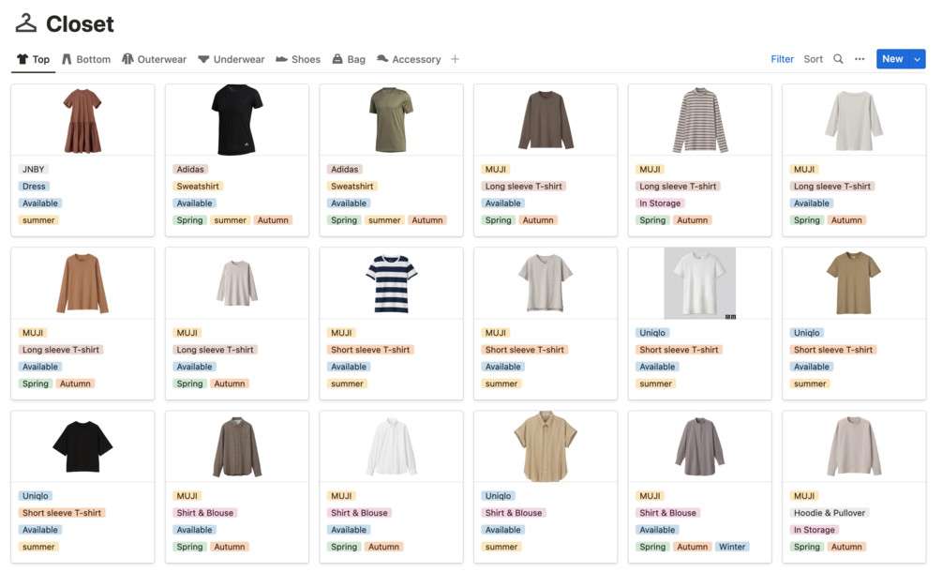Open the Filter option

pos(783,59)
